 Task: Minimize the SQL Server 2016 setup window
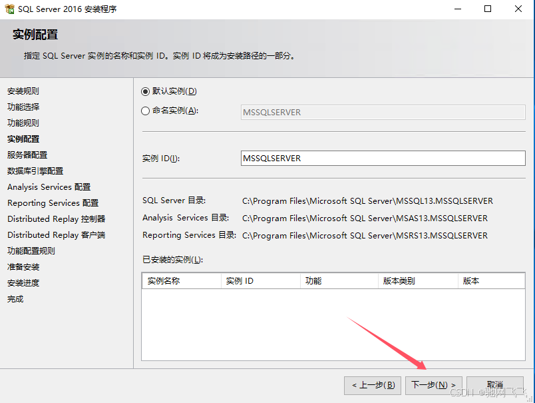point(458,9)
